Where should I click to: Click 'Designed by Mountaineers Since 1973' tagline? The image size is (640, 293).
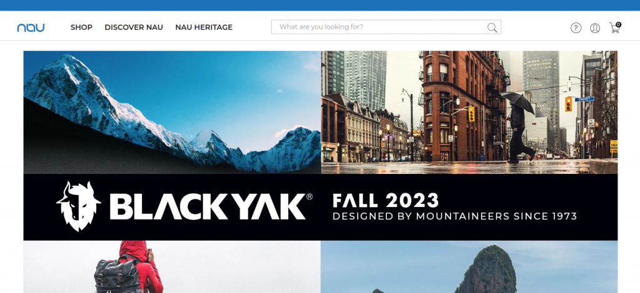coord(455,216)
